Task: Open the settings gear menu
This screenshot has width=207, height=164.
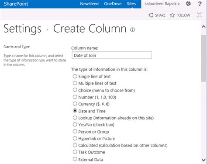Action: (x=188, y=3)
